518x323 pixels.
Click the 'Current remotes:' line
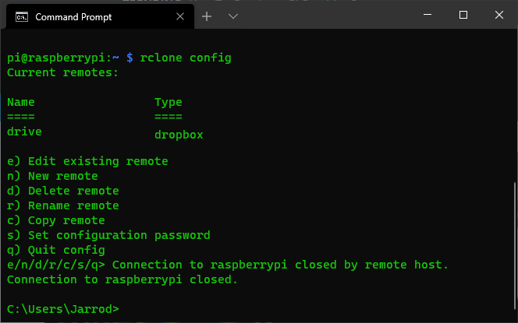[x=62, y=72]
